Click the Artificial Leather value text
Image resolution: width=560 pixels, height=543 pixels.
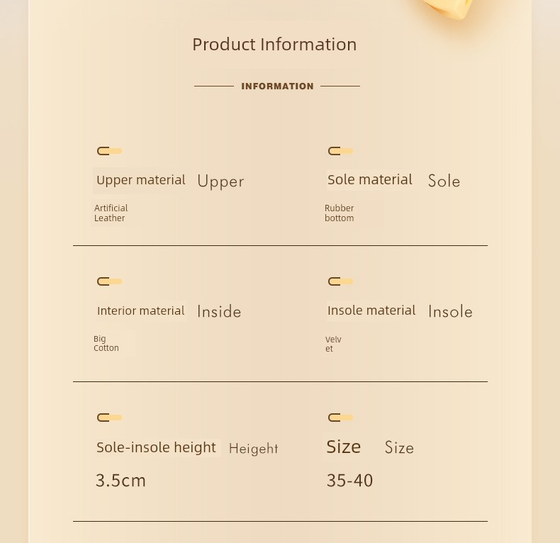(x=111, y=213)
